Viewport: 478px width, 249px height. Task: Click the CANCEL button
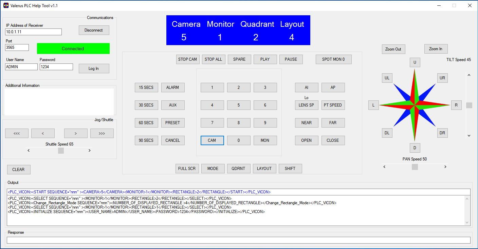click(173, 140)
